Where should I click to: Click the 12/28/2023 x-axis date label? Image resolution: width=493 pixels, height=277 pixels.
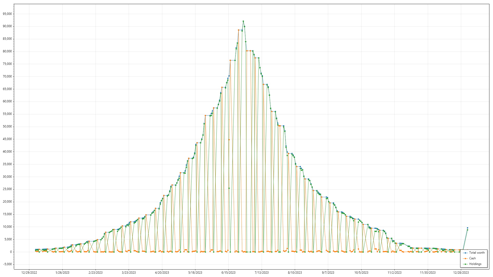(461, 273)
